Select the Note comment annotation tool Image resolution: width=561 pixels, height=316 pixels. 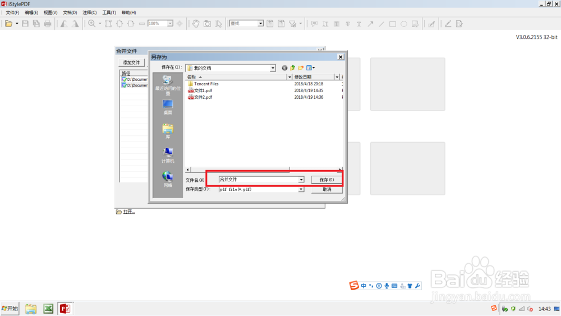point(314,24)
